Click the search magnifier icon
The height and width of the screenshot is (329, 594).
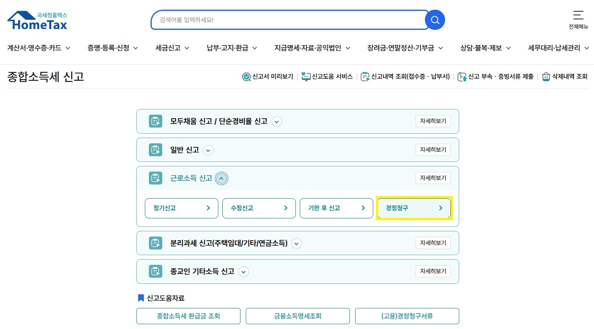435,19
